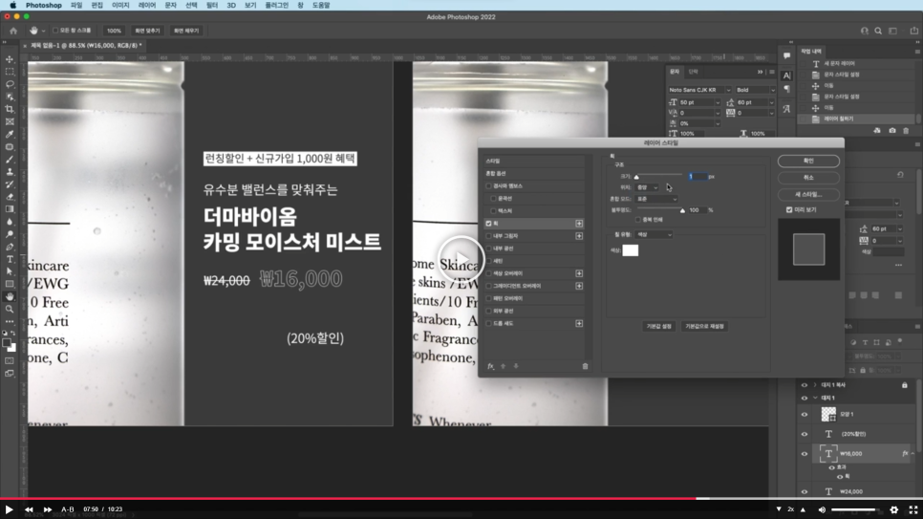Image resolution: width=923 pixels, height=519 pixels.
Task: Enable Bevel and Emboss checkbox
Action: (488, 186)
